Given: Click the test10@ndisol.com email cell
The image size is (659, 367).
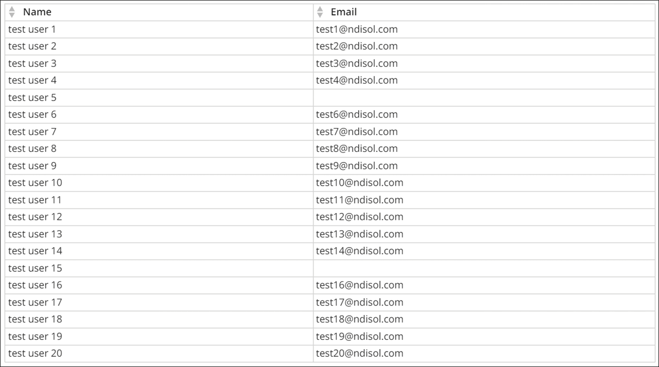Looking at the screenshot, I should 483,183.
